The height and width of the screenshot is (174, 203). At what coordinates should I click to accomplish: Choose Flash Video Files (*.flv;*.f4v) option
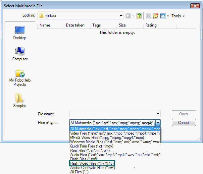[x=92, y=163]
